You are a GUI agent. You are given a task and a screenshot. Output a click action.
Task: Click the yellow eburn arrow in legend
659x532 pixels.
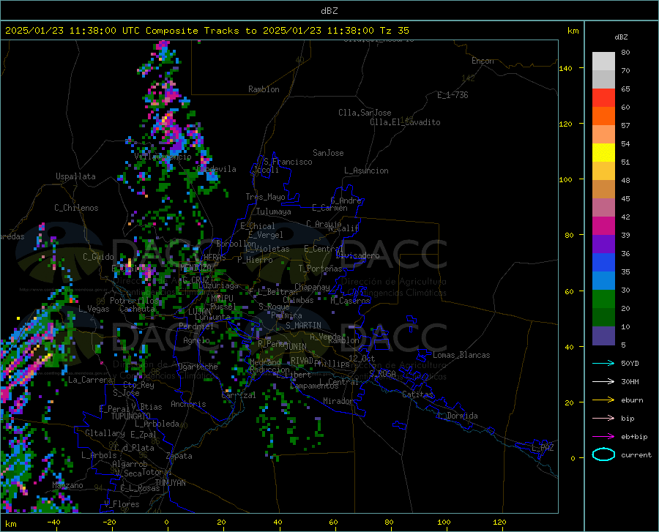click(603, 400)
